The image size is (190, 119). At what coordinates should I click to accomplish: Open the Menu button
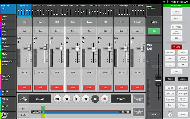(177, 18)
